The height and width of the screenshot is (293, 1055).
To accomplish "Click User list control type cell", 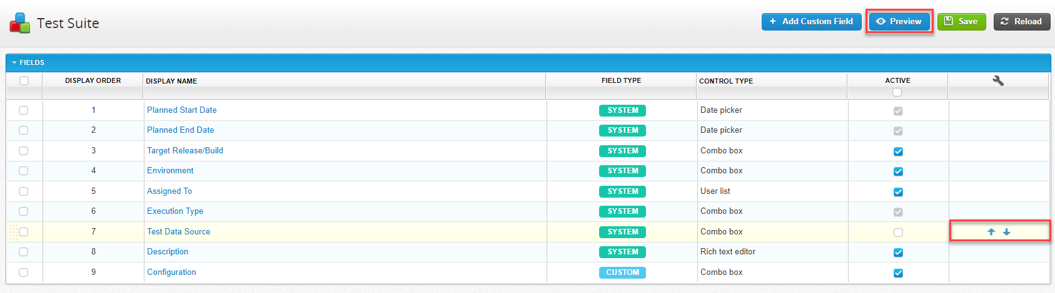I will (x=715, y=191).
